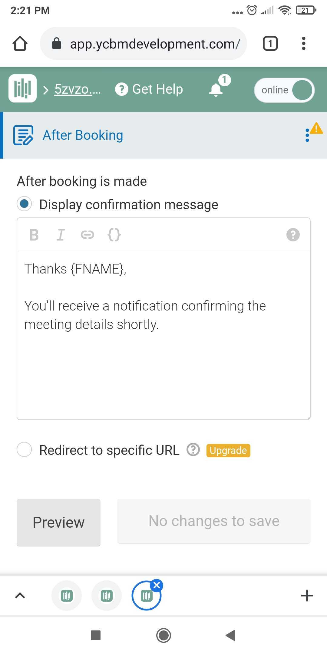Close the highlighted tab in the tab strip
Screen dimensions: 327x655
[x=157, y=585]
